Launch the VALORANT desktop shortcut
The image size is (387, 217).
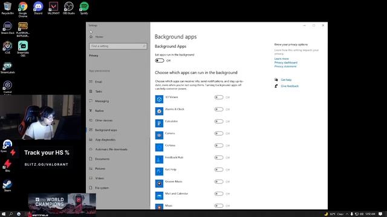pyautogui.click(x=53, y=8)
